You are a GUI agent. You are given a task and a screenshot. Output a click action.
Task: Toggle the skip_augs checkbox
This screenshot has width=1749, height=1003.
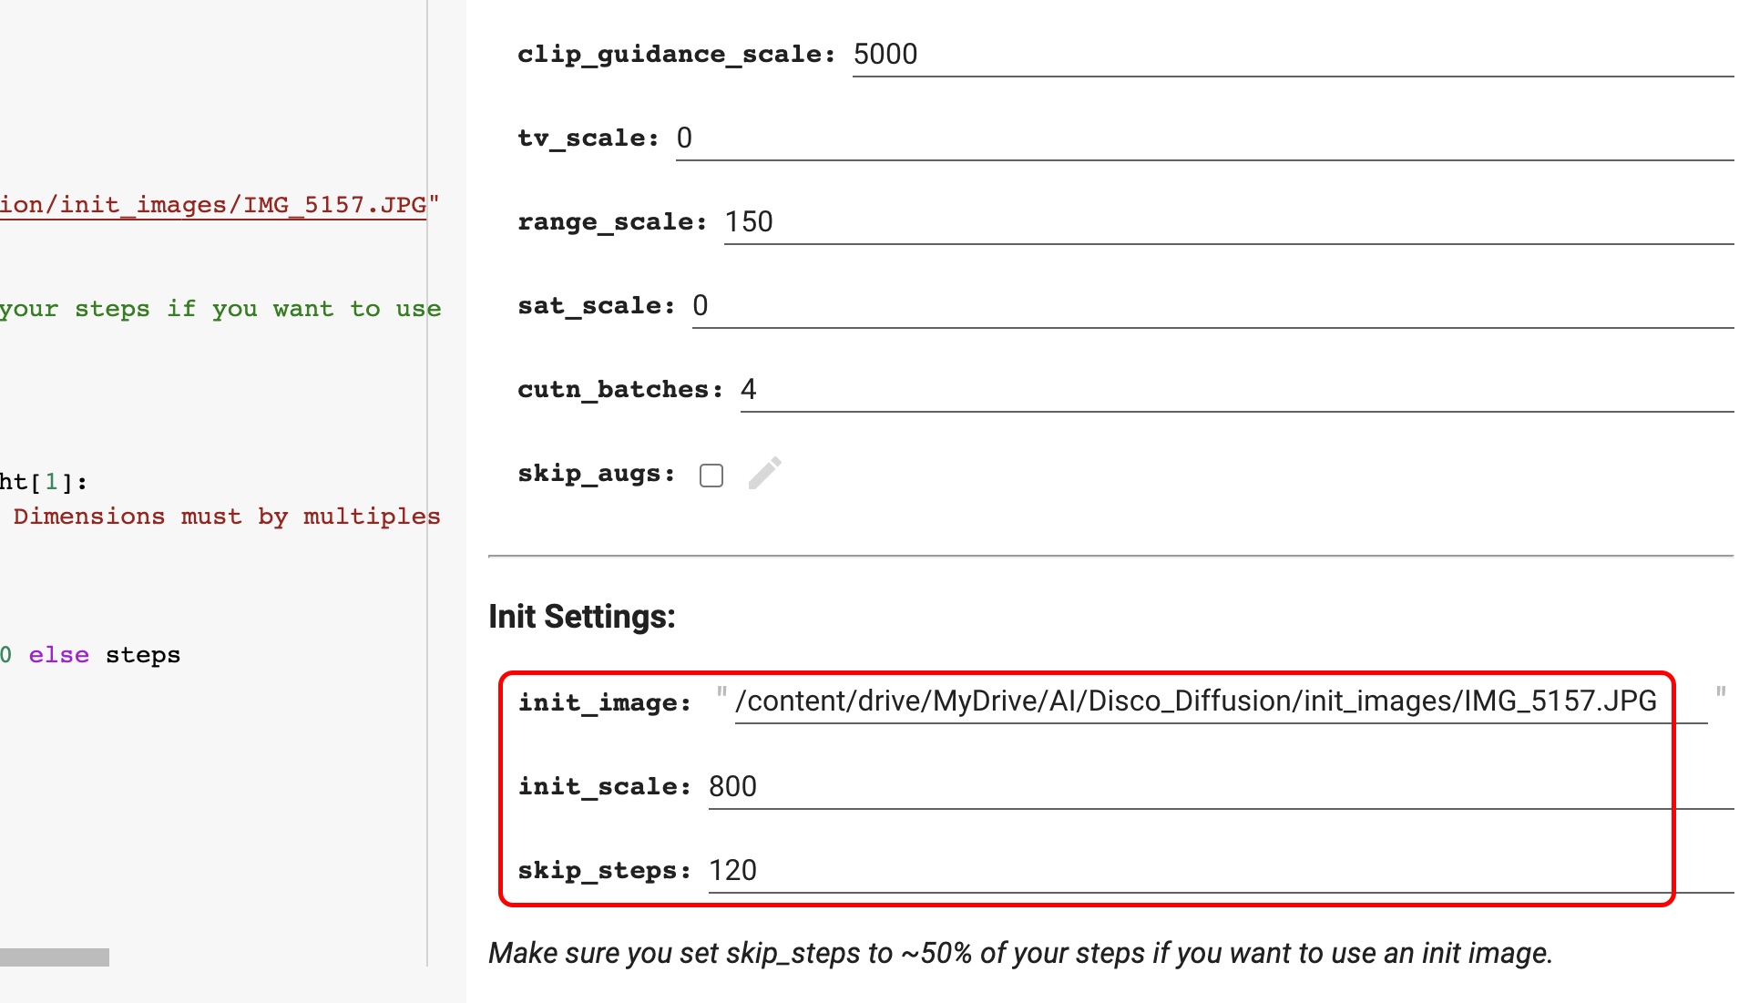[x=711, y=476]
